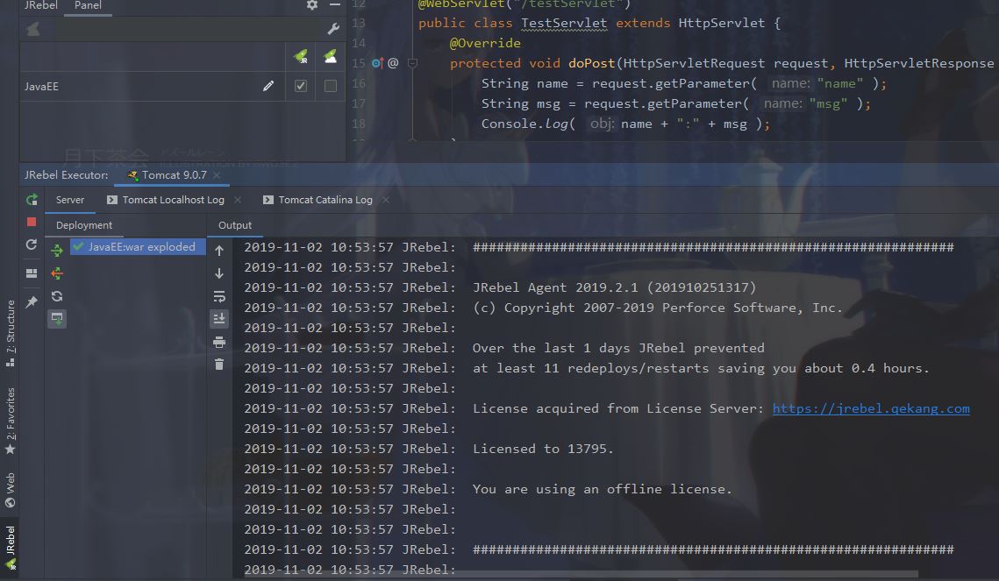Click the restore layout icon
Screen dimensions: 999x581
[32, 273]
